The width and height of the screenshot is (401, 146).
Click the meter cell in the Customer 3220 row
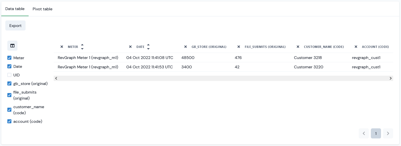tap(88, 67)
